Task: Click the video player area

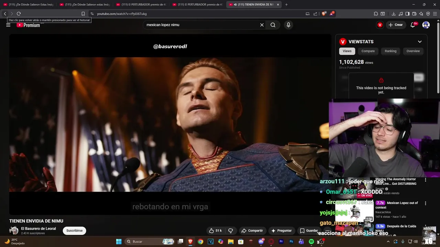Action: point(170,125)
